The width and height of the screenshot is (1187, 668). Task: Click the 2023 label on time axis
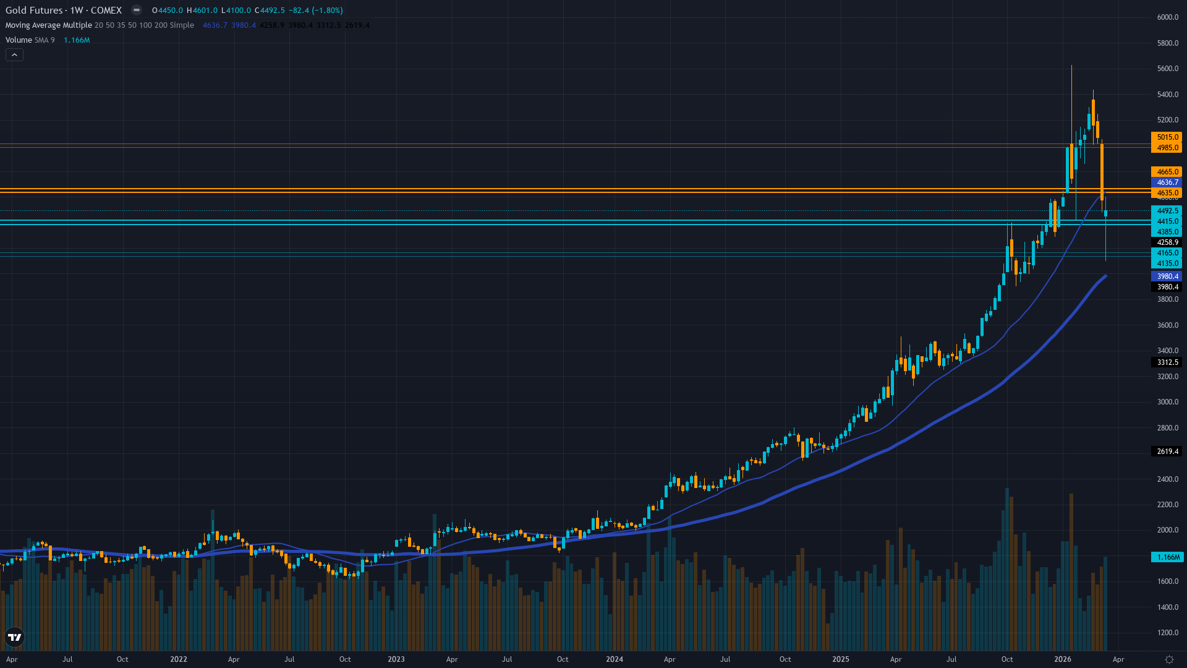pyautogui.click(x=396, y=659)
